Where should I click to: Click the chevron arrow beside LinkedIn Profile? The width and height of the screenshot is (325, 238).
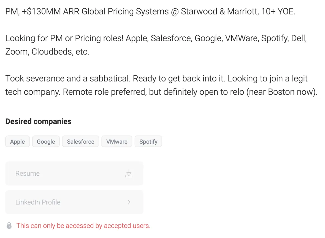(129, 202)
